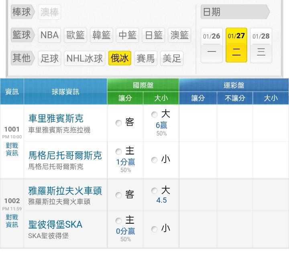The width and height of the screenshot is (289, 253).
Task: Open 對戰資訊 for game 1001
Action: (x=12, y=149)
